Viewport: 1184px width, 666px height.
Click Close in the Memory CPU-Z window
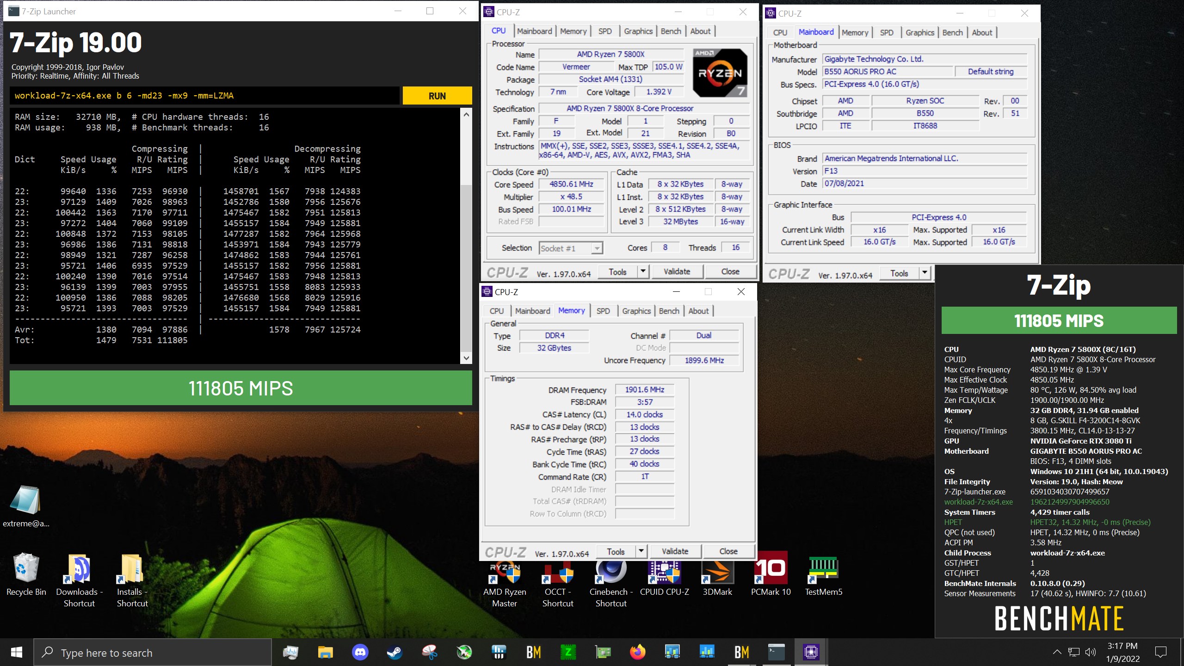click(x=728, y=551)
